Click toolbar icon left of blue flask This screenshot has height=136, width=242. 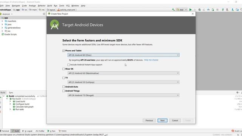227,9
